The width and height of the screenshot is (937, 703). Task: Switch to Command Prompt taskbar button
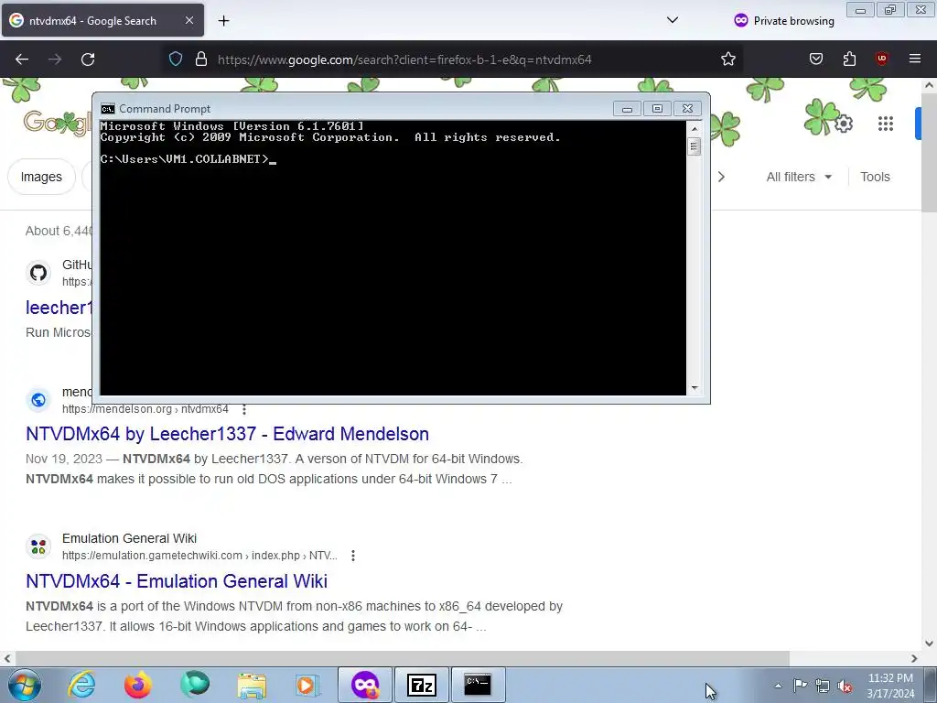pyautogui.click(x=478, y=685)
